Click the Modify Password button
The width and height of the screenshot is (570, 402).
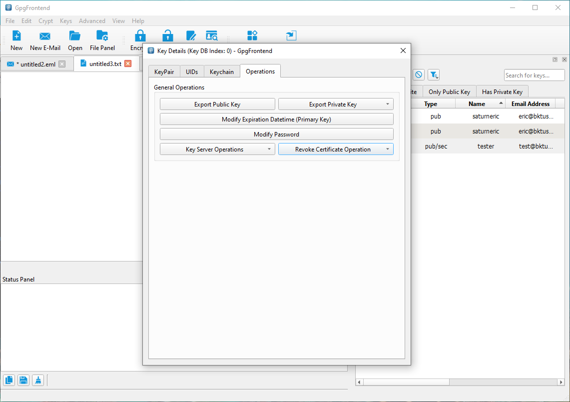click(x=277, y=134)
